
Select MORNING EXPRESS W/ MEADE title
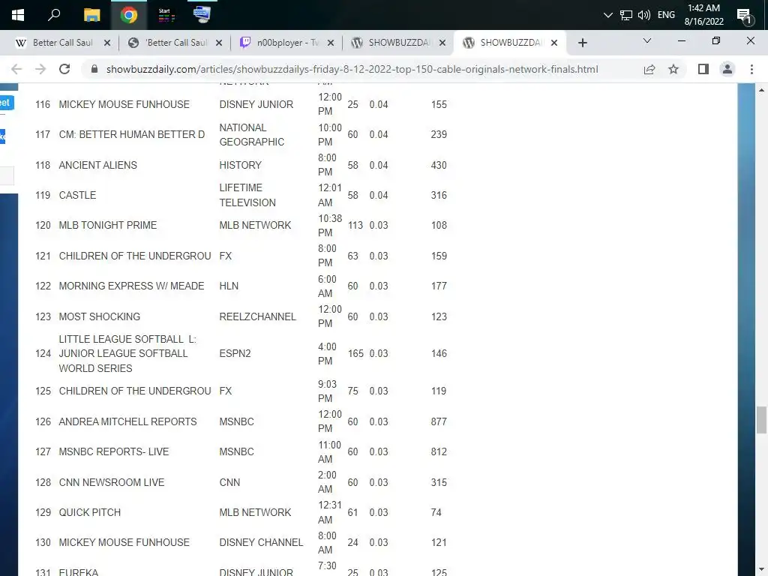(x=131, y=286)
